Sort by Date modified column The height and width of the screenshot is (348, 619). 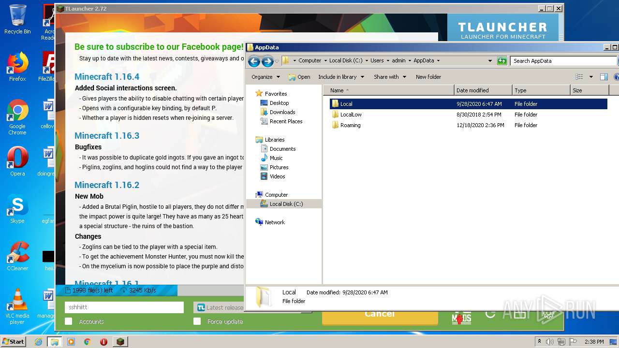click(x=483, y=90)
